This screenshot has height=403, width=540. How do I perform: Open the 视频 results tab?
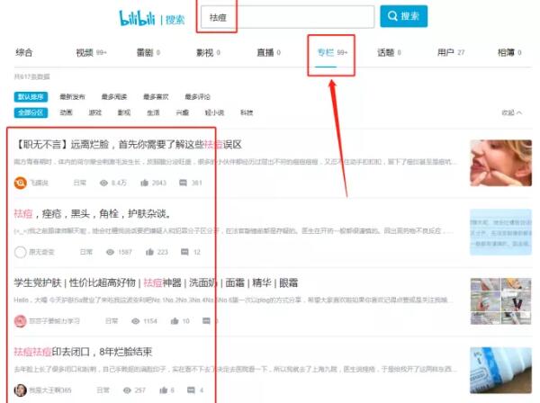pyautogui.click(x=85, y=53)
